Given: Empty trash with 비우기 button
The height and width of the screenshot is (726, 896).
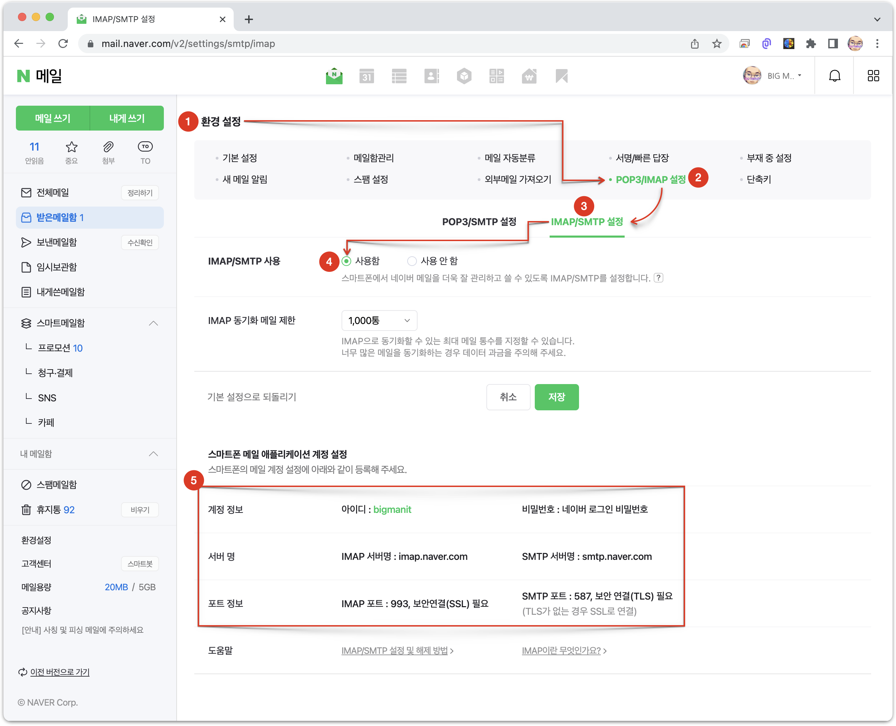Looking at the screenshot, I should click(140, 510).
